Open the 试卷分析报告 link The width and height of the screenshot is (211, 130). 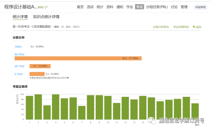161,27
